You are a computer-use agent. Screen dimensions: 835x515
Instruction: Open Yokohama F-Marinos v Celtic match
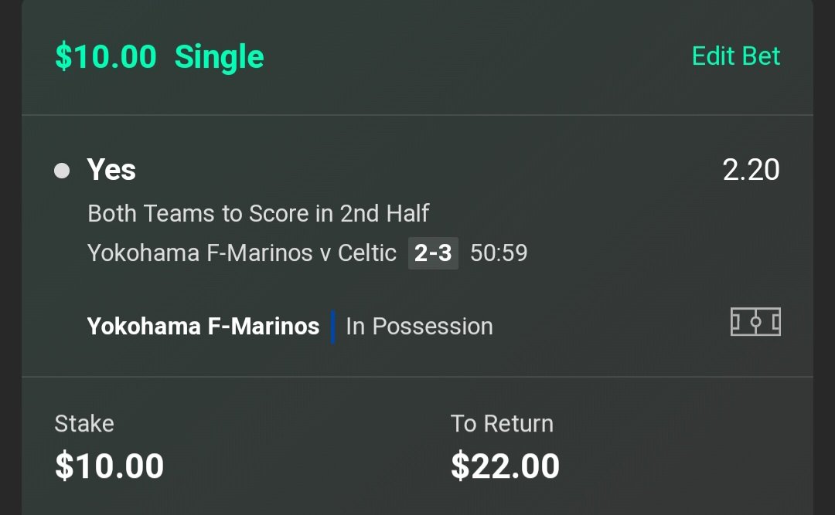pos(242,252)
